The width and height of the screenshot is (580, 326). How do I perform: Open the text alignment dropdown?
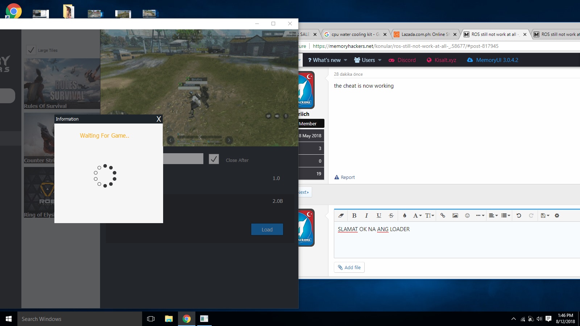point(493,216)
